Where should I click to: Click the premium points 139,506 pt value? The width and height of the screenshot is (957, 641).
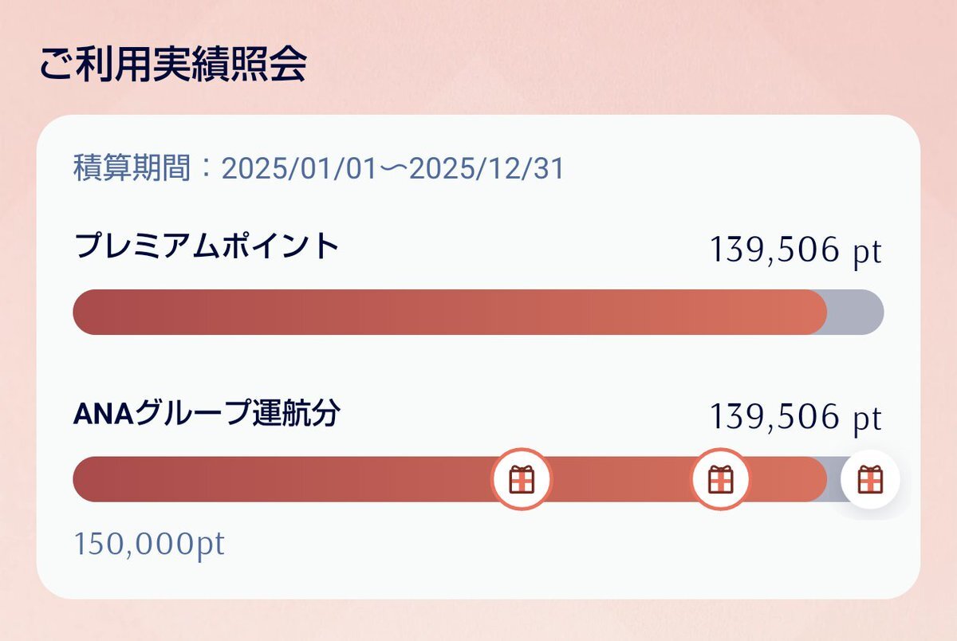(795, 251)
